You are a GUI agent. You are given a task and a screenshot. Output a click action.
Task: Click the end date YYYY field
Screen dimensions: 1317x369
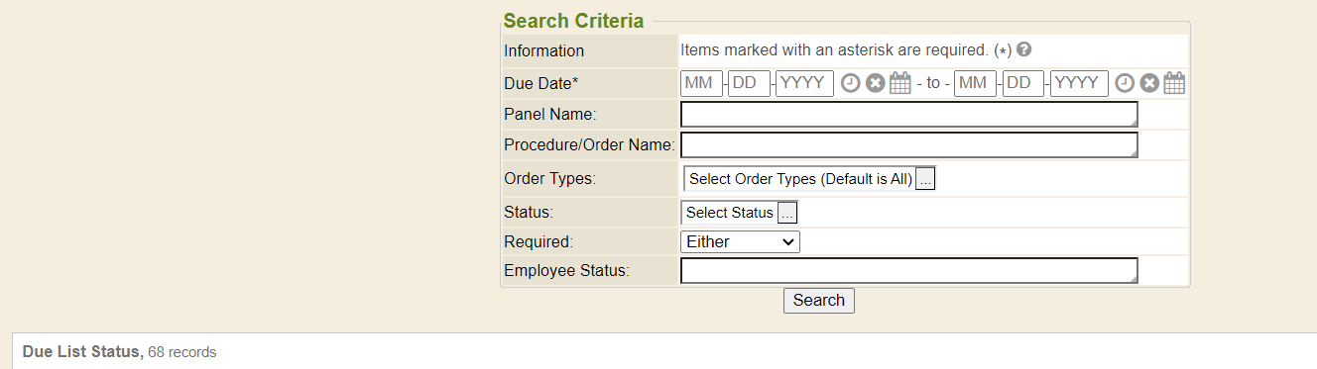[x=1079, y=83]
